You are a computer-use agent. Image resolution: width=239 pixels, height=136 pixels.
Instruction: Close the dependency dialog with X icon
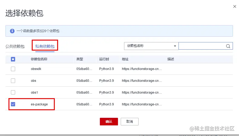[x=234, y=6]
